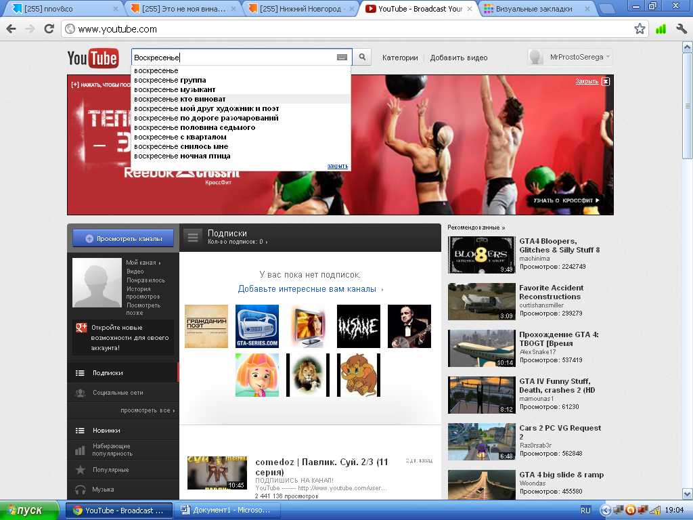Switch to [255] nnov&co tab
The width and height of the screenshot is (693, 520).
pos(64,9)
